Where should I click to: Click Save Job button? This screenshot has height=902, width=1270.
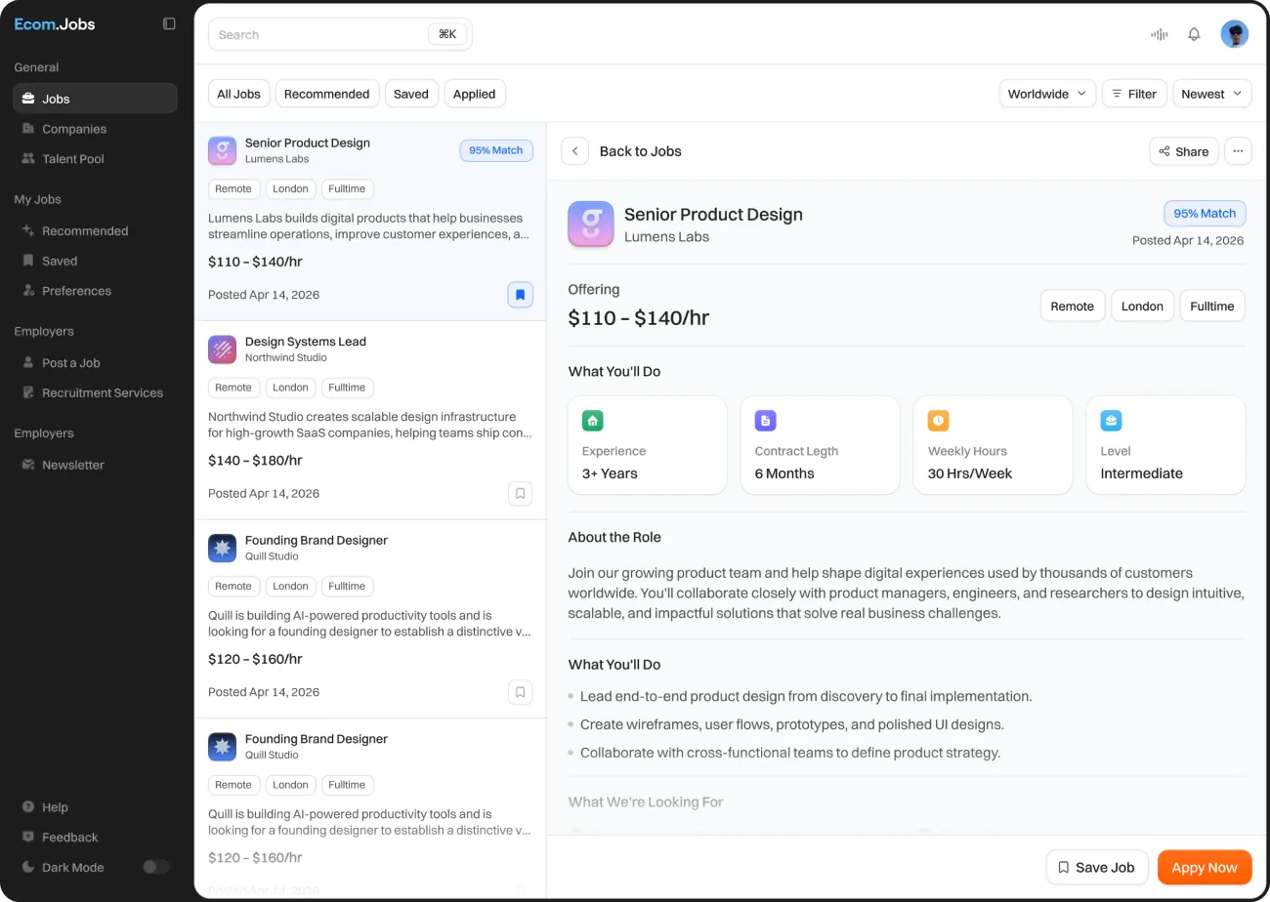click(1098, 867)
